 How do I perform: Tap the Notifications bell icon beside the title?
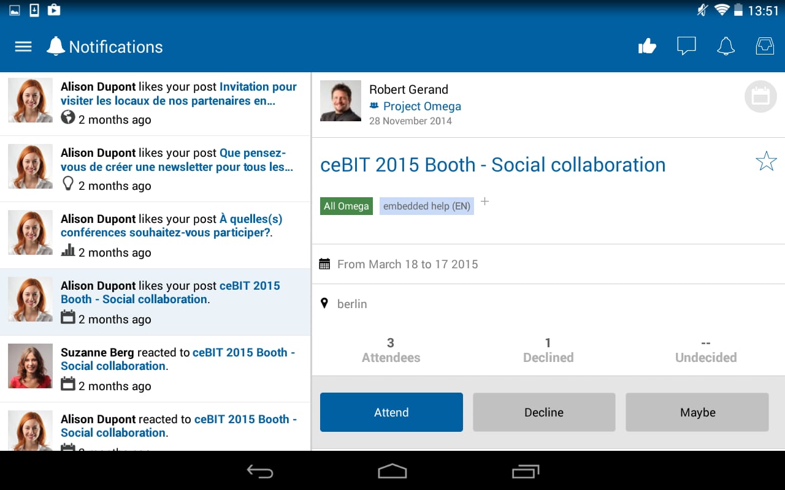click(56, 47)
